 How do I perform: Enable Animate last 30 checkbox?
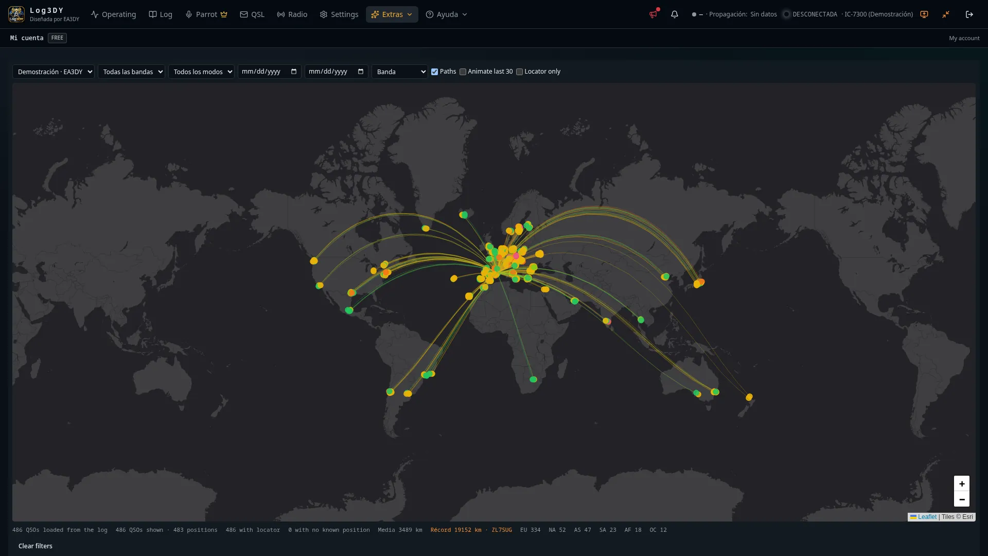(x=463, y=72)
